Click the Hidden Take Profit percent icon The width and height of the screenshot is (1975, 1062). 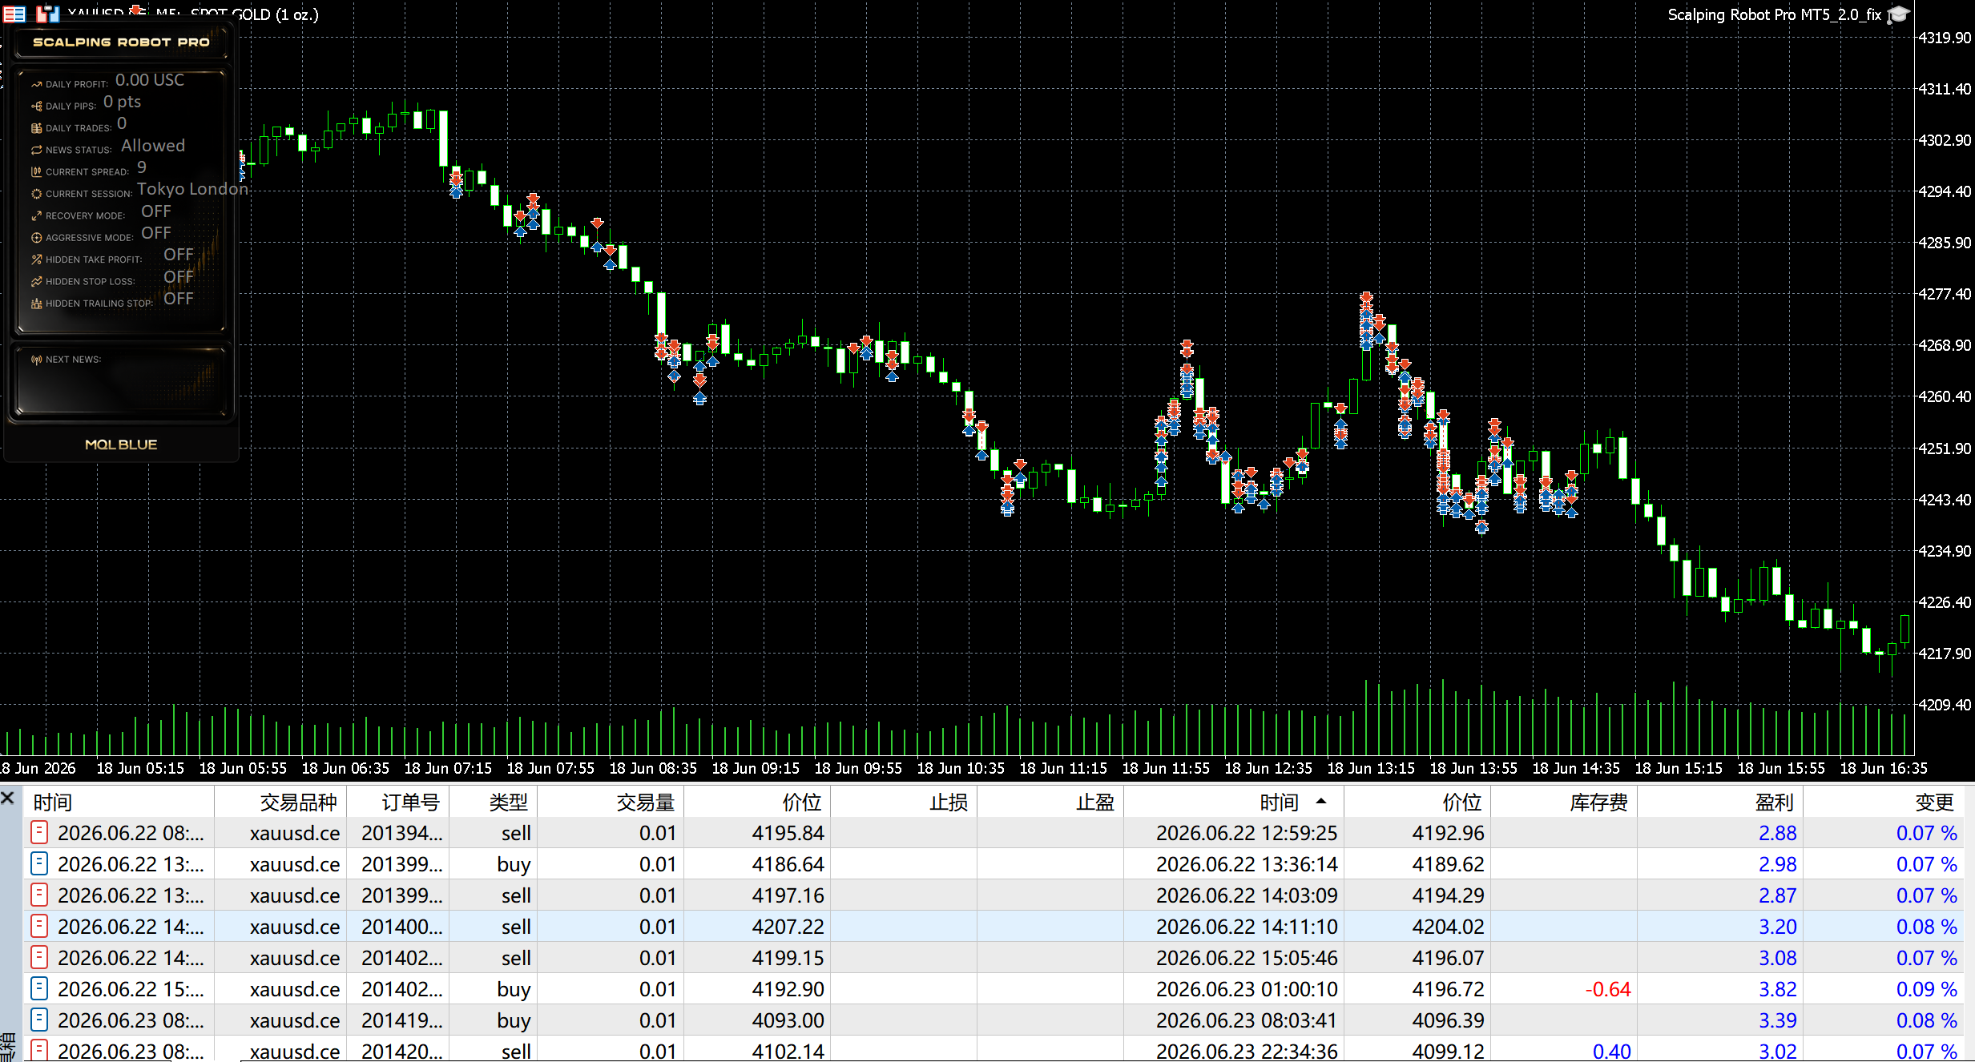pyautogui.click(x=36, y=259)
